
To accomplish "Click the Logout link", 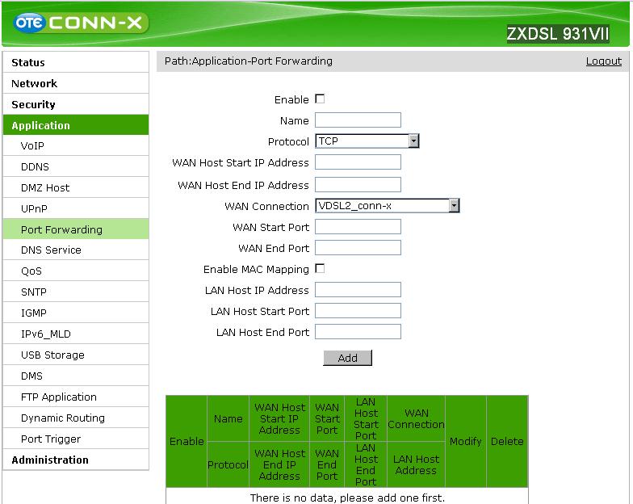I will 604,61.
